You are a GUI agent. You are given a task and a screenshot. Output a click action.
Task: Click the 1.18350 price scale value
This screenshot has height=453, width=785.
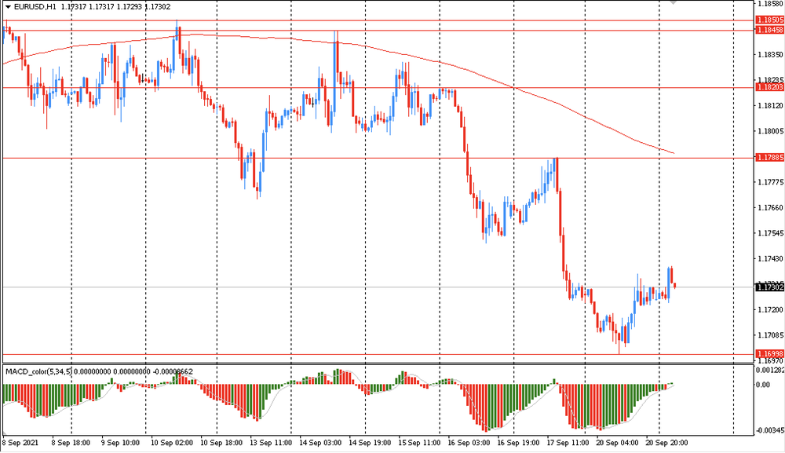(771, 54)
